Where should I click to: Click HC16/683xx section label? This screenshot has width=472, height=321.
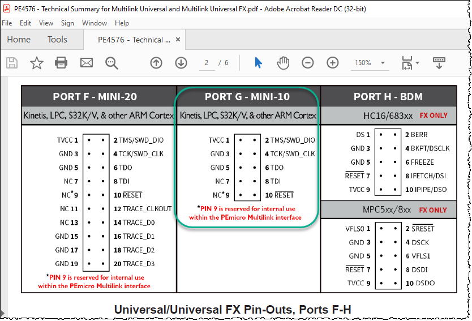388,115
